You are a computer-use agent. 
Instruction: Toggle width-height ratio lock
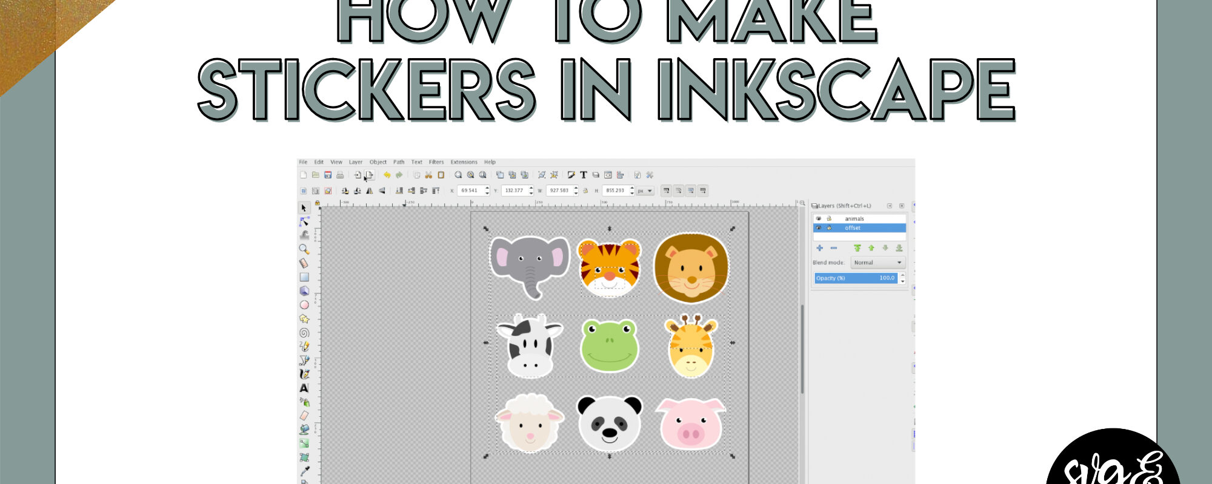tap(585, 191)
